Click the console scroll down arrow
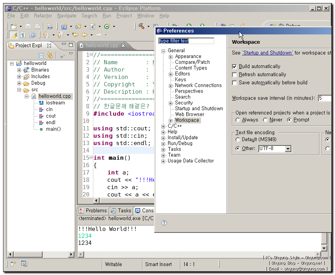 (324, 248)
